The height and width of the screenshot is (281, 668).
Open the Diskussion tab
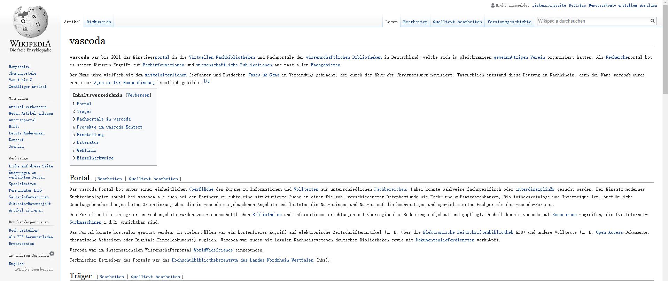pos(99,22)
